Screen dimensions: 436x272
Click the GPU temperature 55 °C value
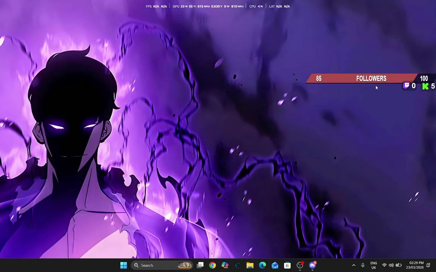[x=192, y=6]
